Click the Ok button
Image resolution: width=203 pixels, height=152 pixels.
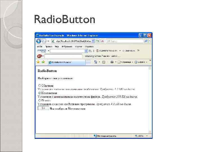point(43,108)
